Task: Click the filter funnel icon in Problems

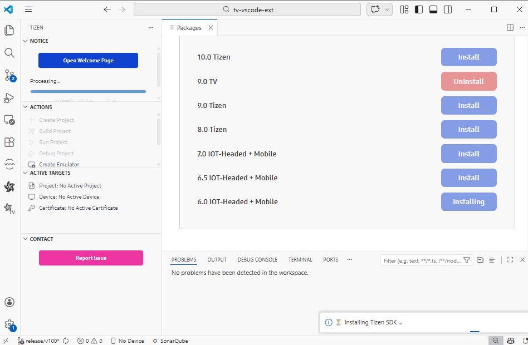Action: coord(467,260)
